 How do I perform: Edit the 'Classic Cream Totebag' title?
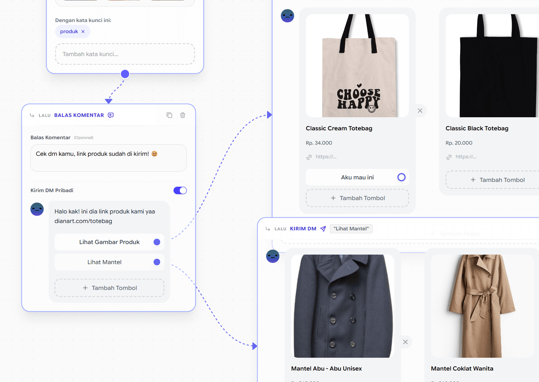pyautogui.click(x=339, y=128)
